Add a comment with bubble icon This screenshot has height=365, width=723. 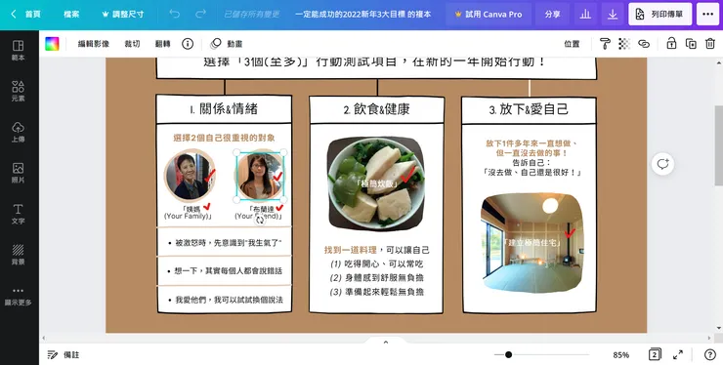[663, 164]
